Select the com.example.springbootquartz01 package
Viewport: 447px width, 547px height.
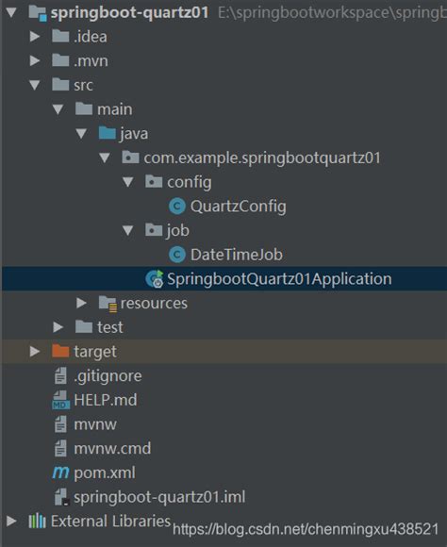pos(251,157)
